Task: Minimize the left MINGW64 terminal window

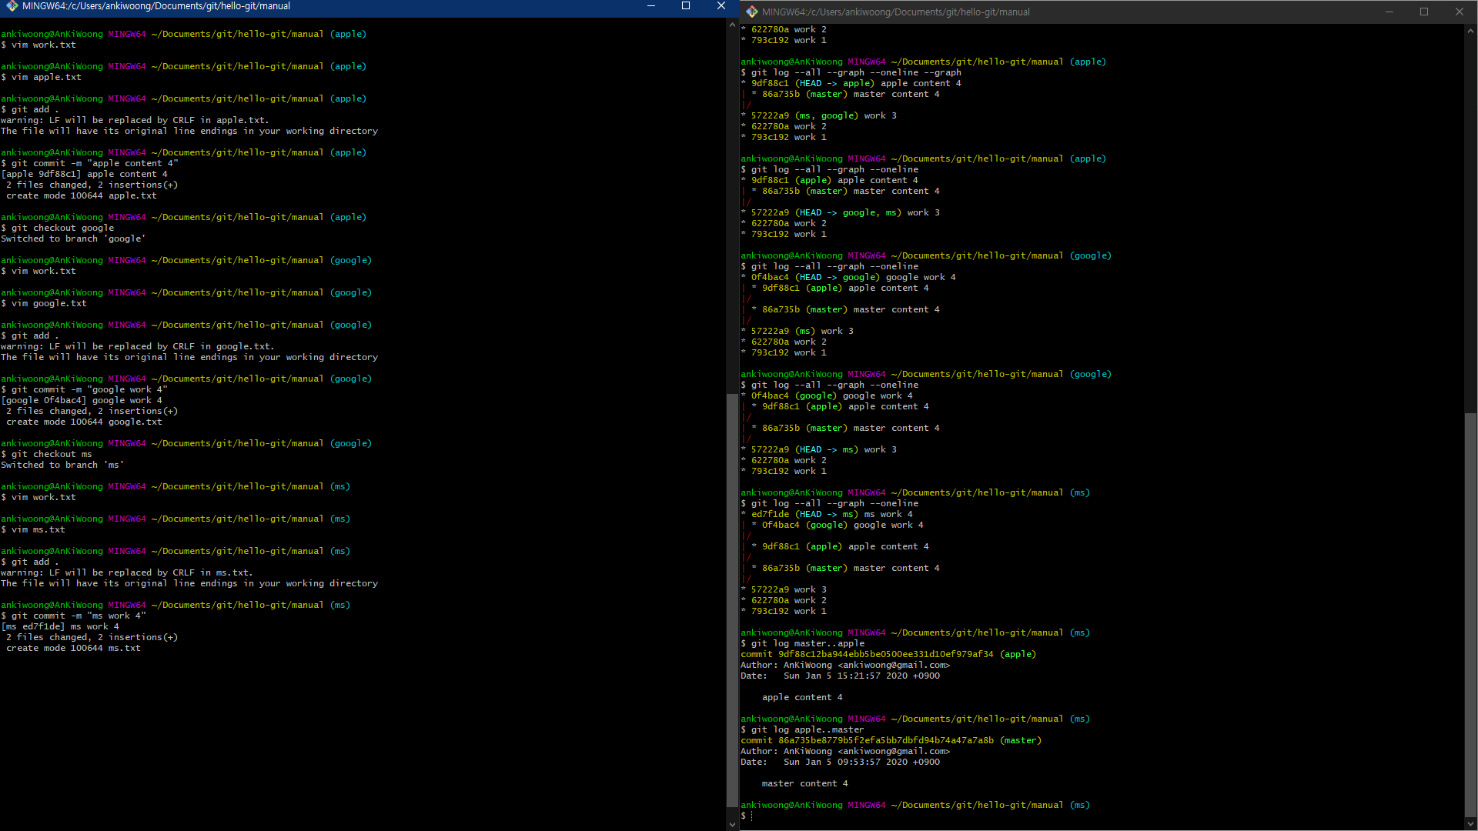Action: click(651, 6)
